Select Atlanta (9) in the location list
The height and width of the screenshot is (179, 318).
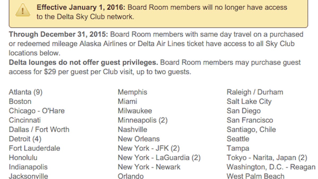coord(25,92)
